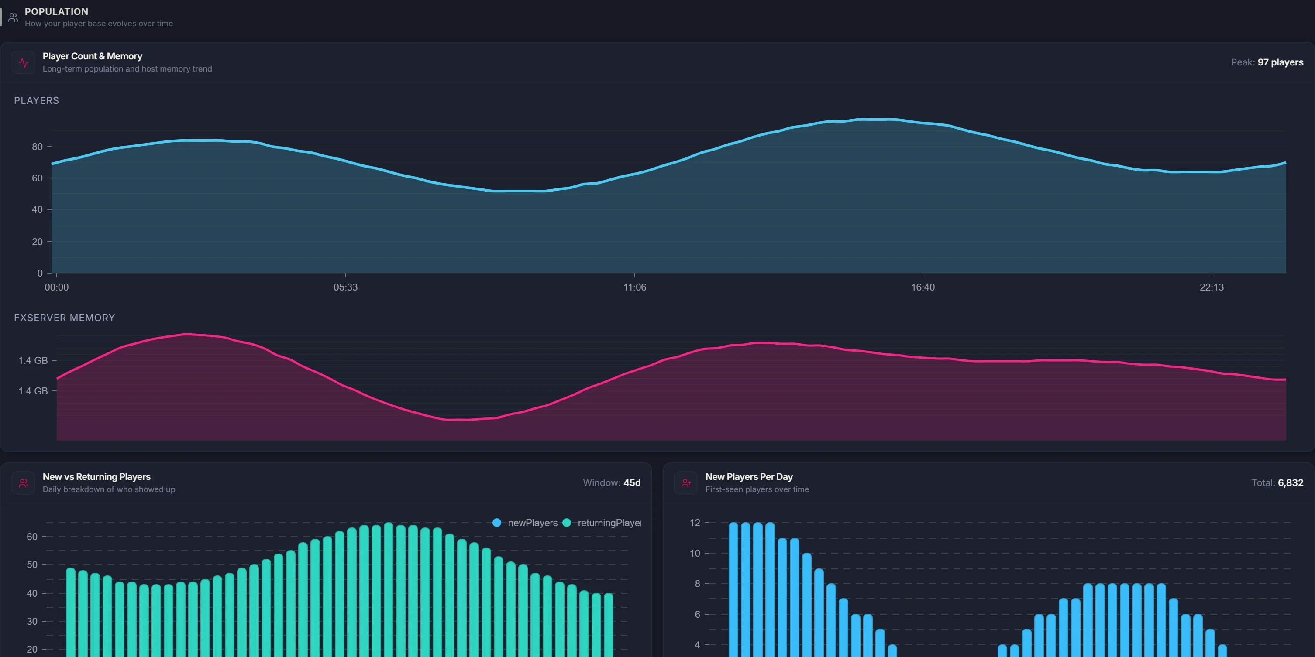The image size is (1315, 657).
Task: Click the pulse icon beside Player Count & Memory
Action: pyautogui.click(x=24, y=63)
